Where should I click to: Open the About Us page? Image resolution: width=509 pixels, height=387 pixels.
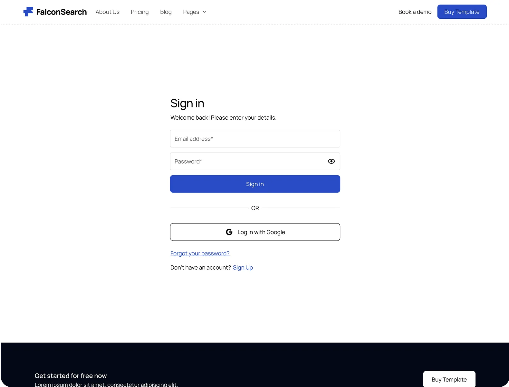(108, 12)
